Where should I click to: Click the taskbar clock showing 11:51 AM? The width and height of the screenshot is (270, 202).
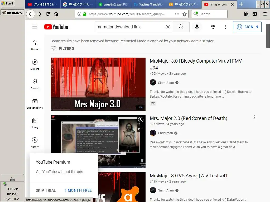12,189
